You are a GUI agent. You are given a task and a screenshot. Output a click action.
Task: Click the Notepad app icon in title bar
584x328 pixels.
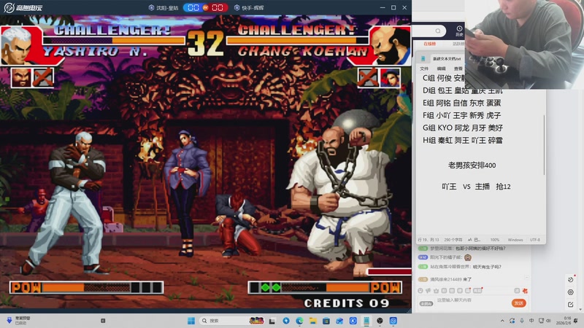point(423,59)
